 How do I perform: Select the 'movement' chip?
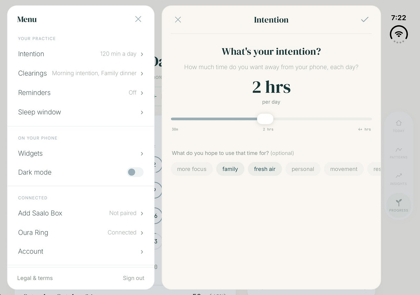click(x=344, y=169)
